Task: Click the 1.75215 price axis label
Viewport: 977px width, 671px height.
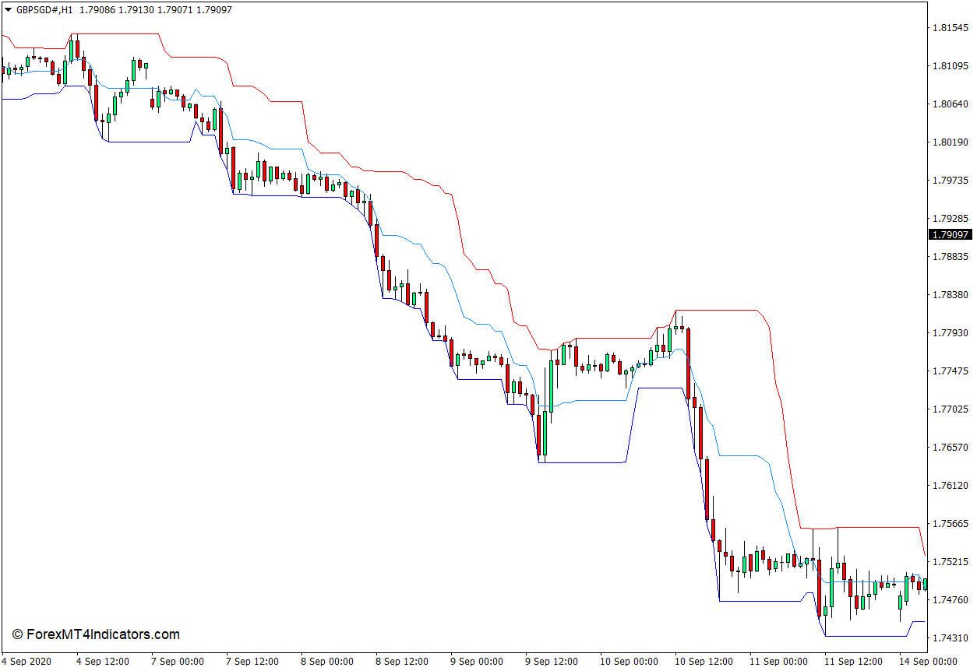Action: click(x=951, y=562)
